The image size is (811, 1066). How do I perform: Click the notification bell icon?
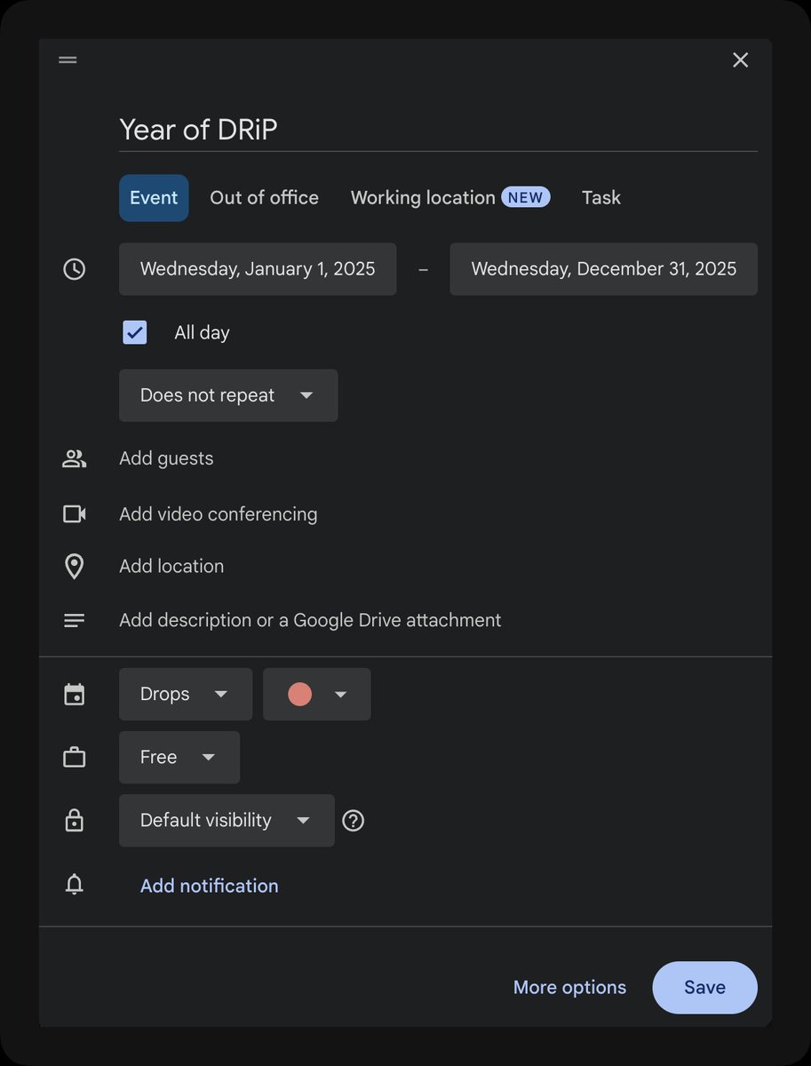tap(75, 885)
